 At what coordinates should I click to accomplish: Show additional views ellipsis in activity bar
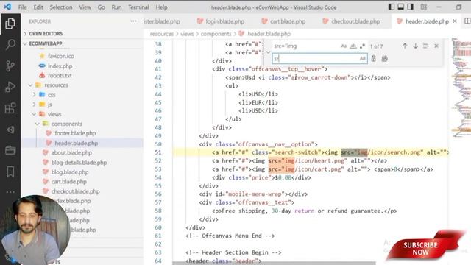(10, 191)
